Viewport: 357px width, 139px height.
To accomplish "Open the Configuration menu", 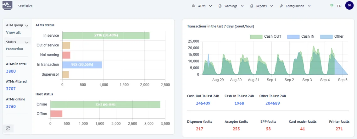I will coord(295,6).
